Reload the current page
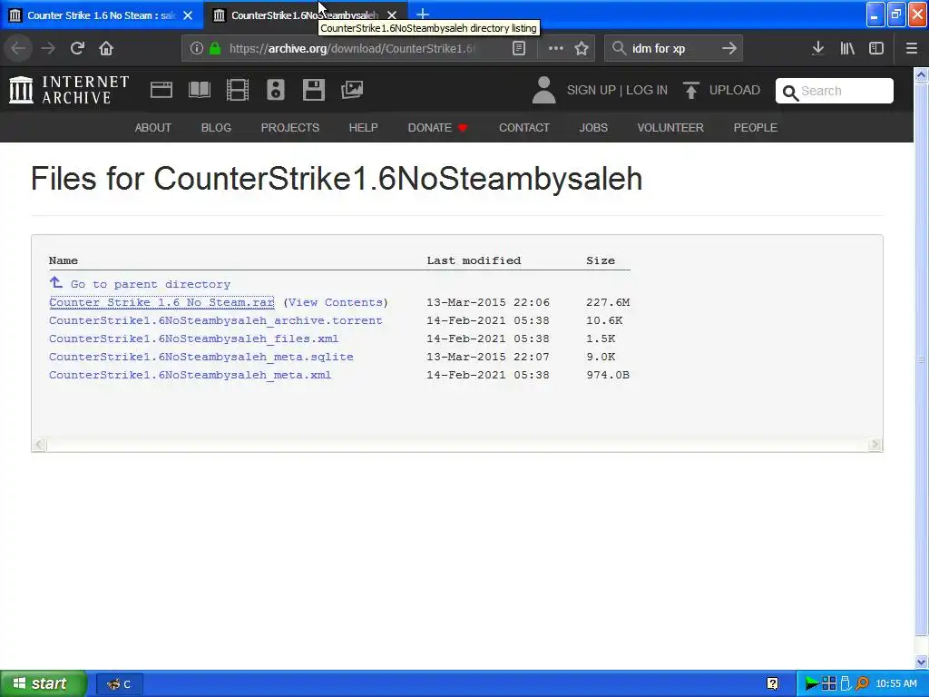 point(77,48)
